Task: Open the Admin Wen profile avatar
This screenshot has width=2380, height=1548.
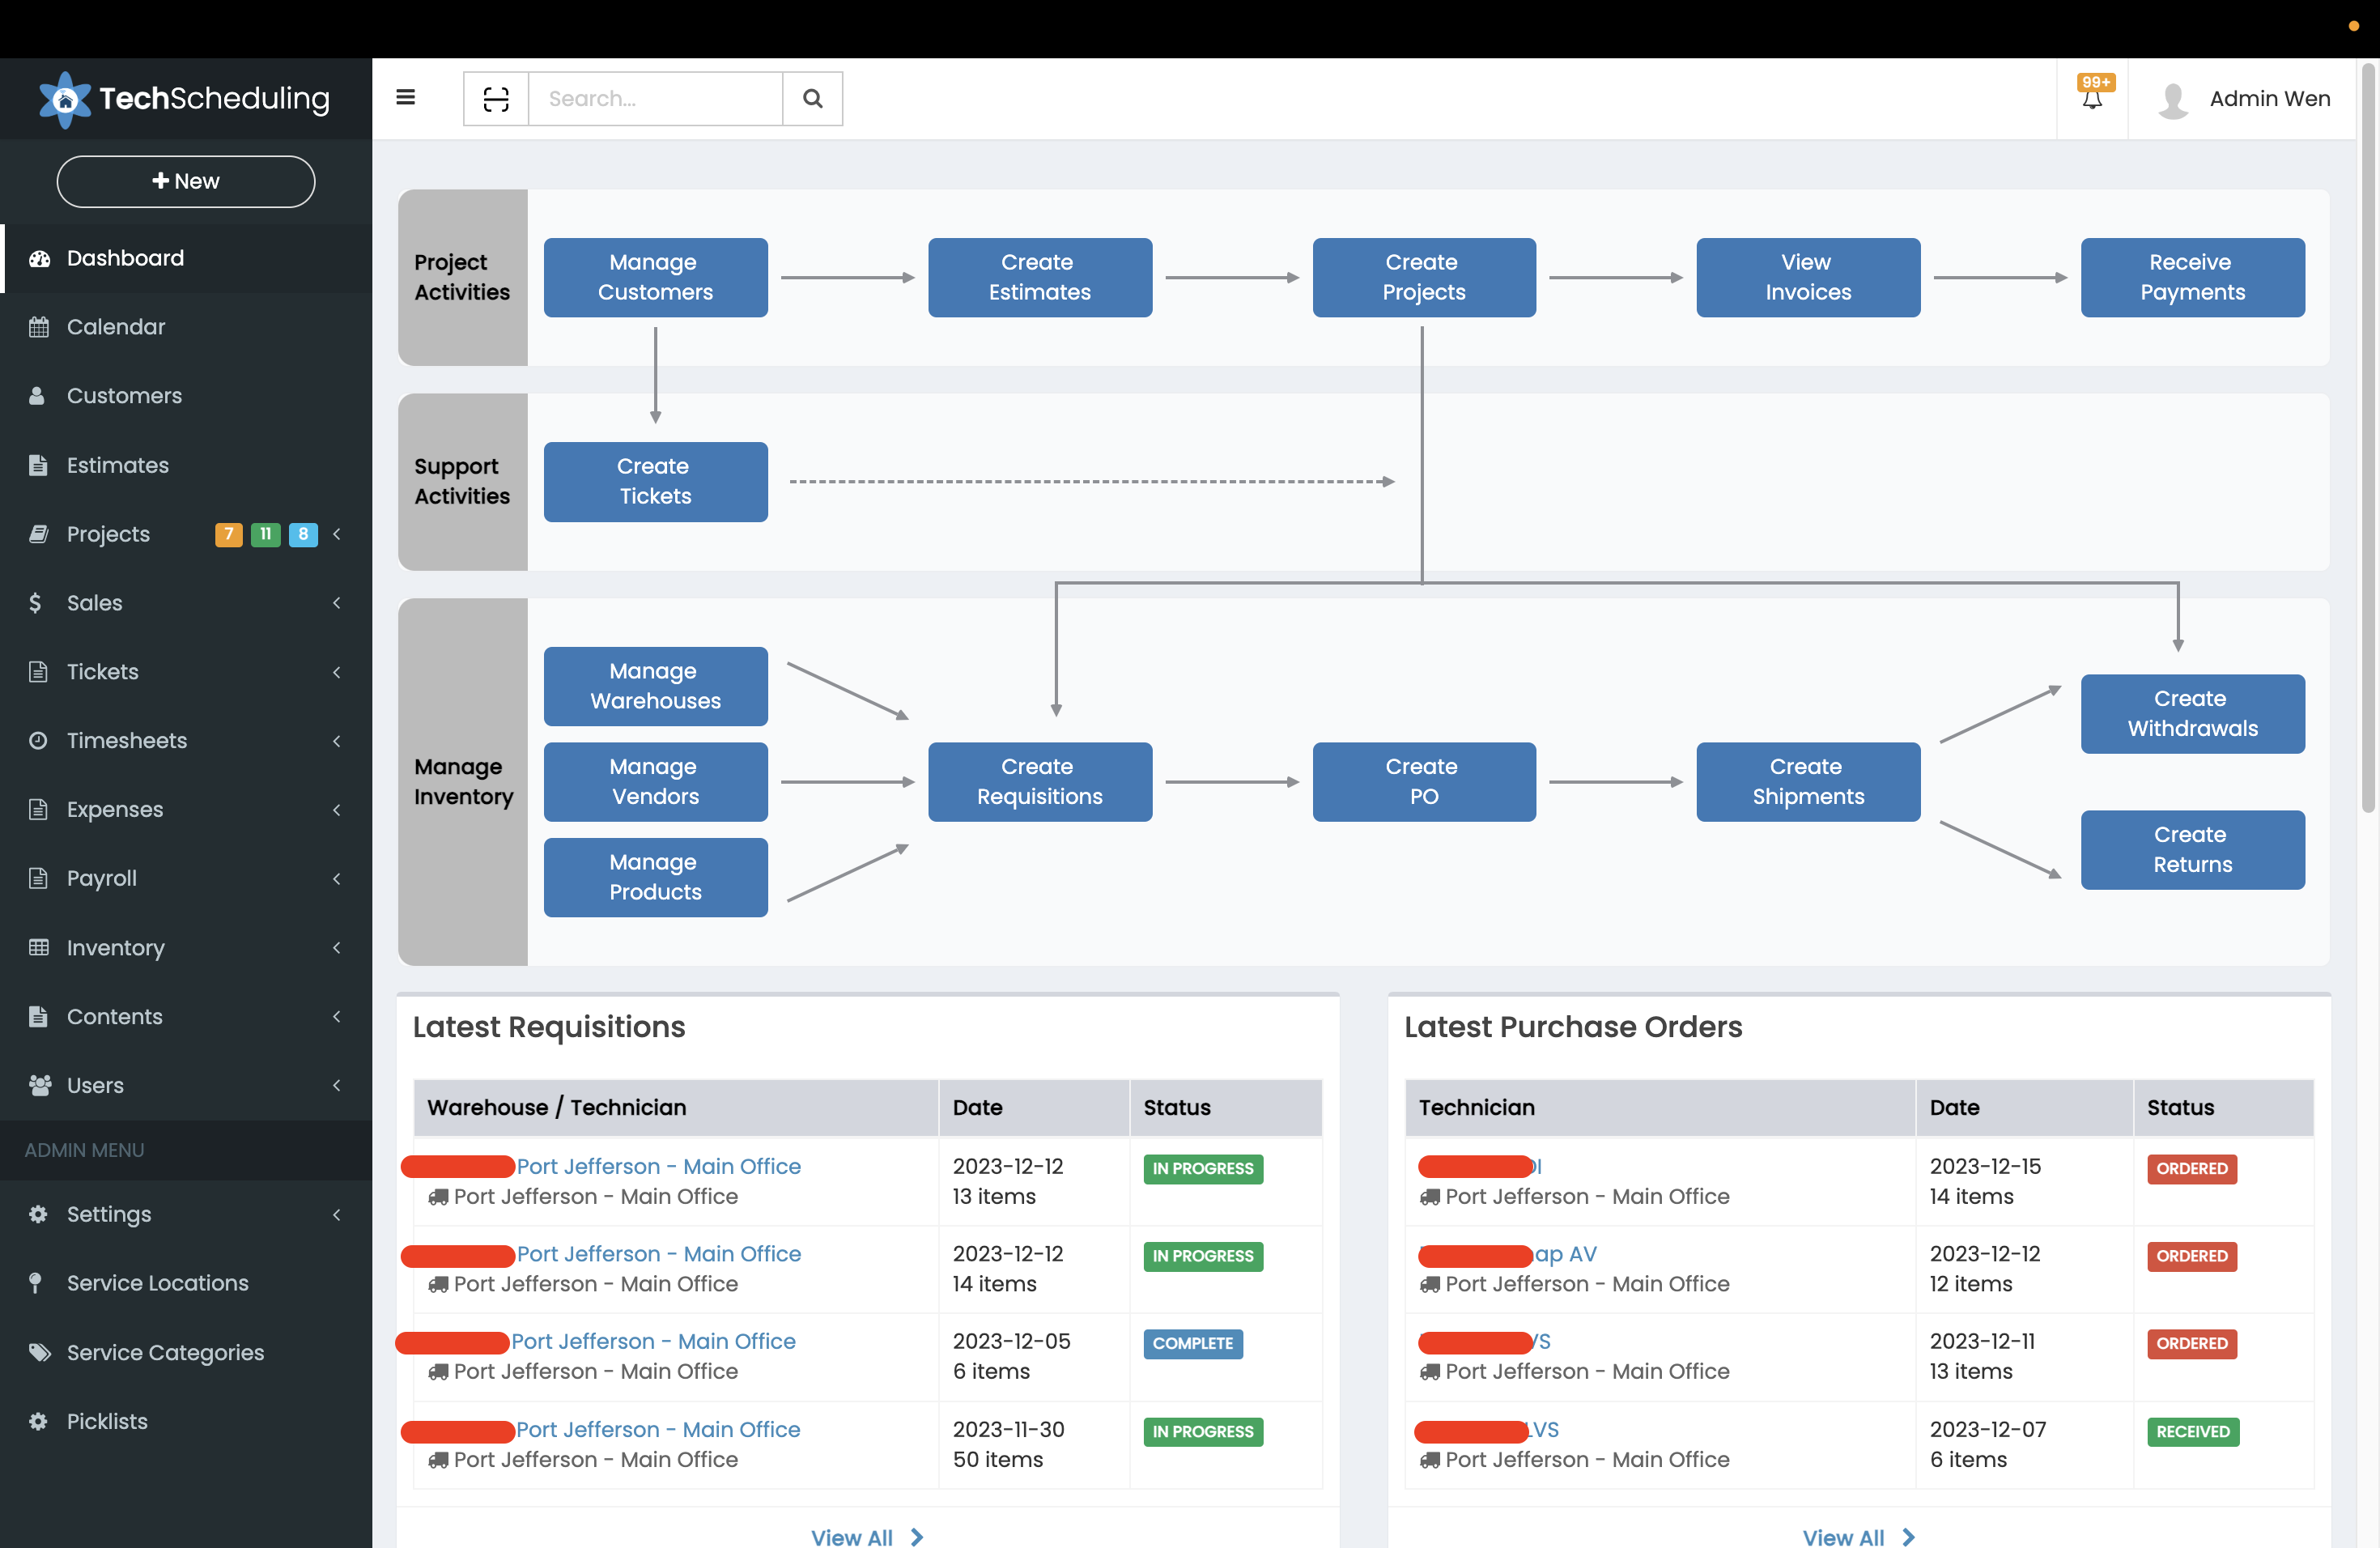Action: pyautogui.click(x=2173, y=98)
